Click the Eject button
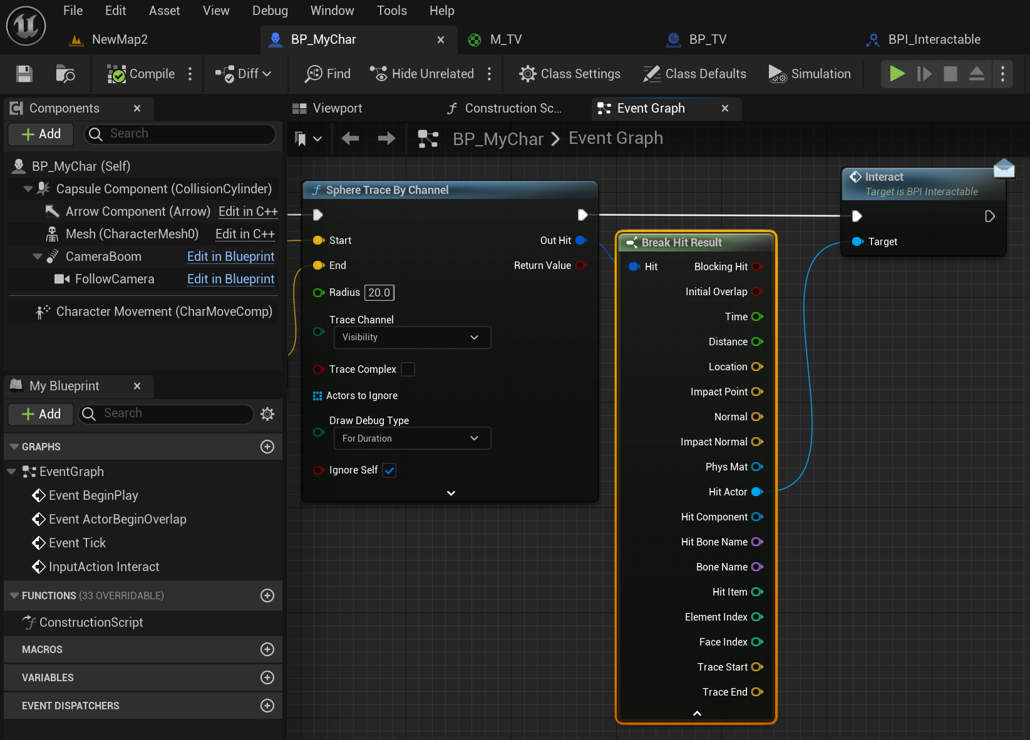The width and height of the screenshot is (1030, 740). tap(977, 74)
